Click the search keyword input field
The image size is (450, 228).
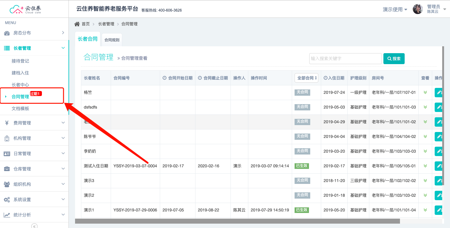[345, 58]
